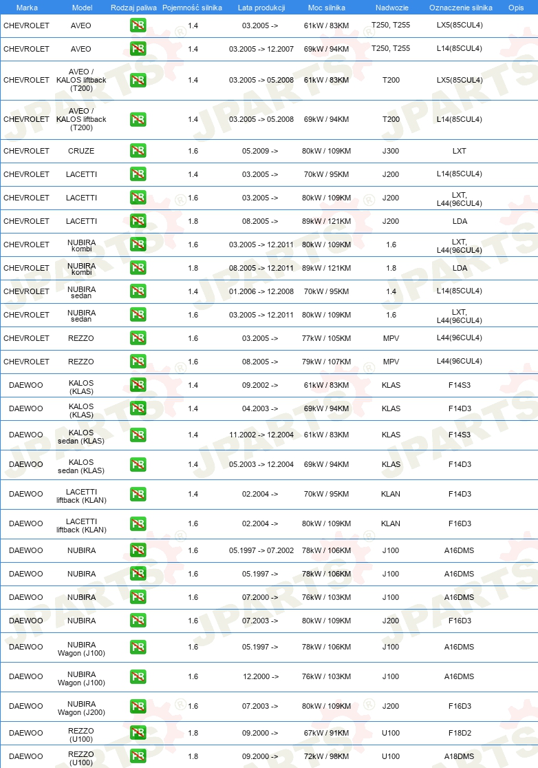Screen dimensions: 538x768
Task: Click fuel icon in Daewoo Nubira J200 07.2003 row
Action: 138,621
